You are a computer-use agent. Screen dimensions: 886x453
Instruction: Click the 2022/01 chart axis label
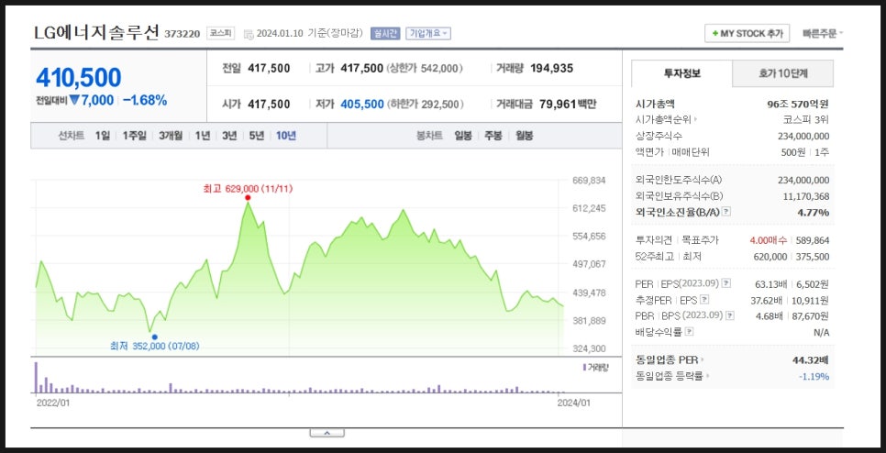coord(52,403)
